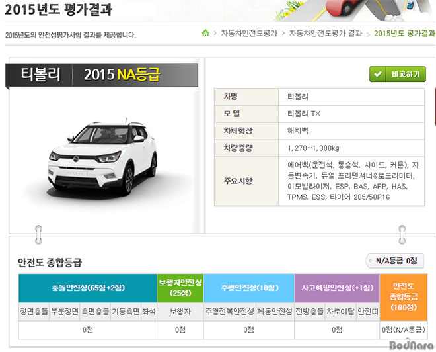Click the 전방충돌 cell
436x352 pixels.
[x=309, y=312]
